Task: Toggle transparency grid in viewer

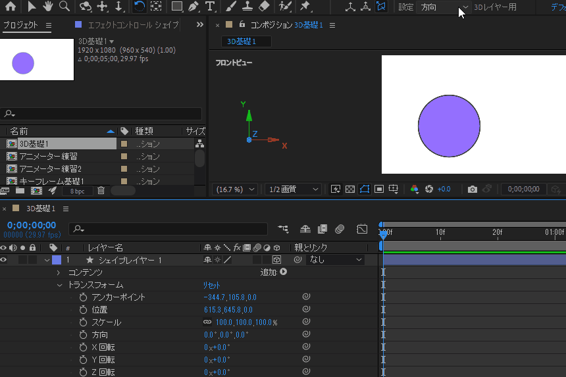Action: tap(350, 189)
